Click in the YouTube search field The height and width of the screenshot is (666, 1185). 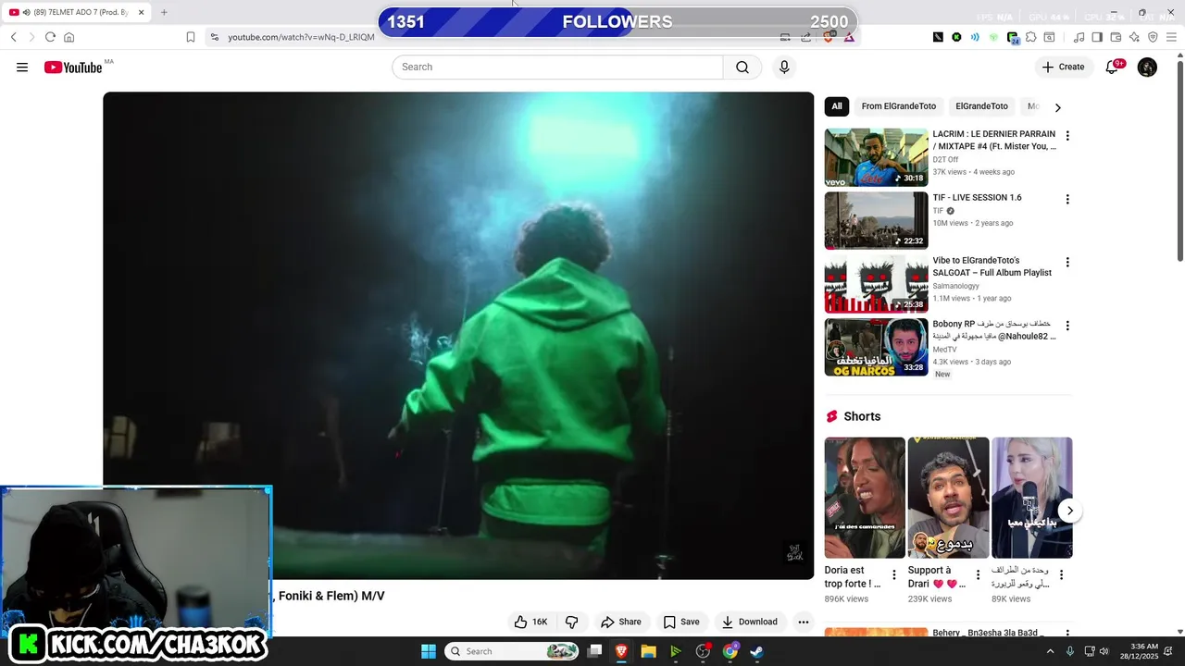click(557, 67)
